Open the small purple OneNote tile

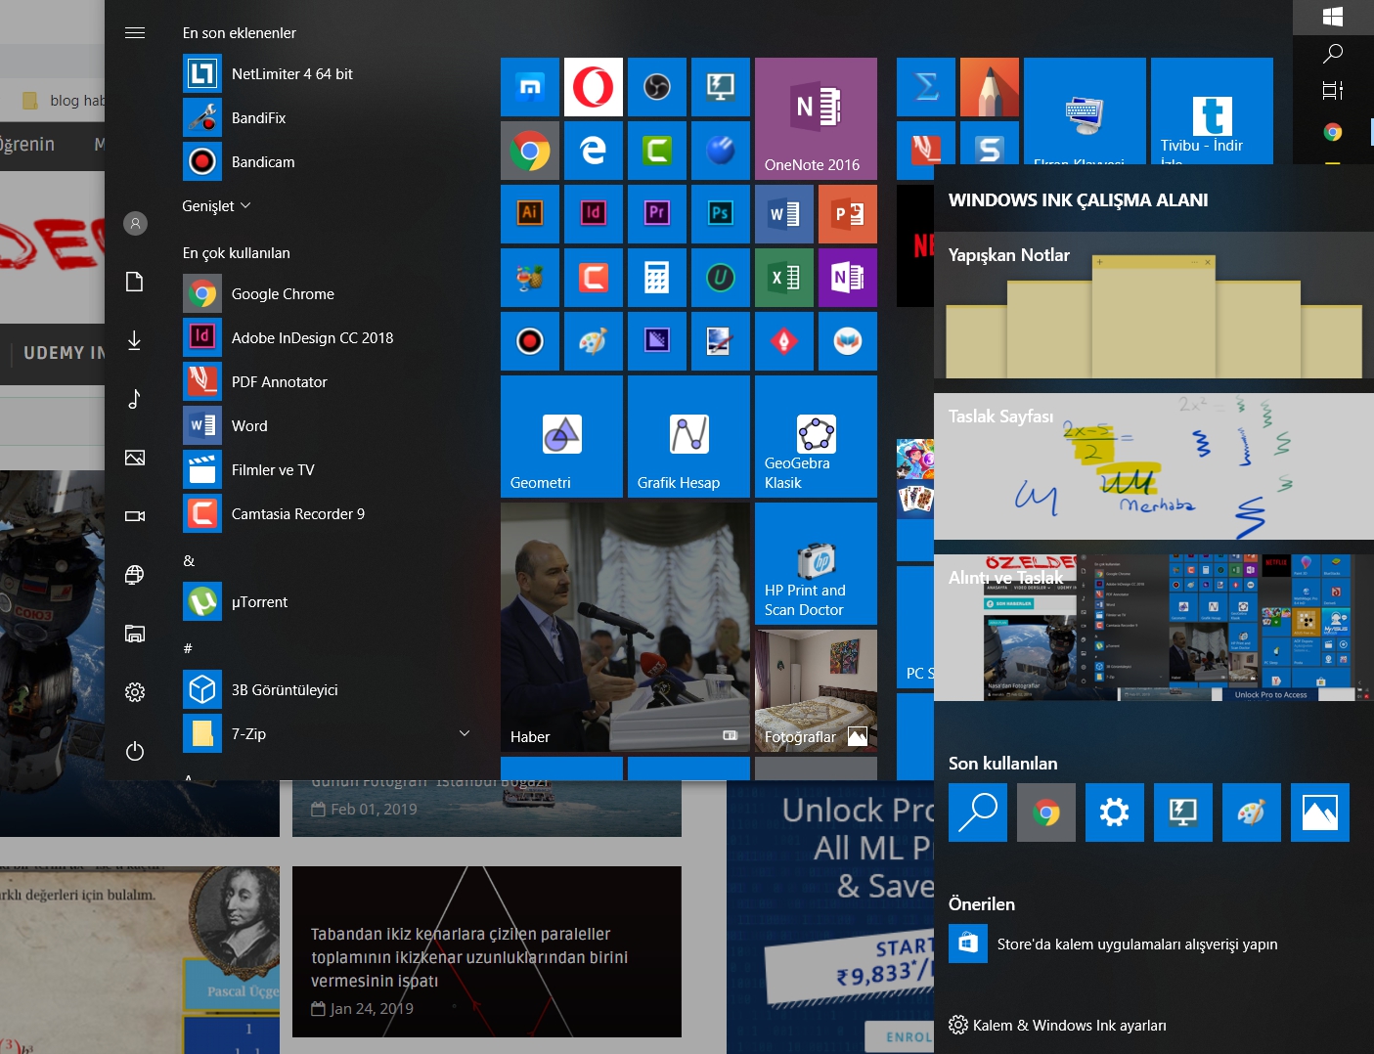[848, 278]
